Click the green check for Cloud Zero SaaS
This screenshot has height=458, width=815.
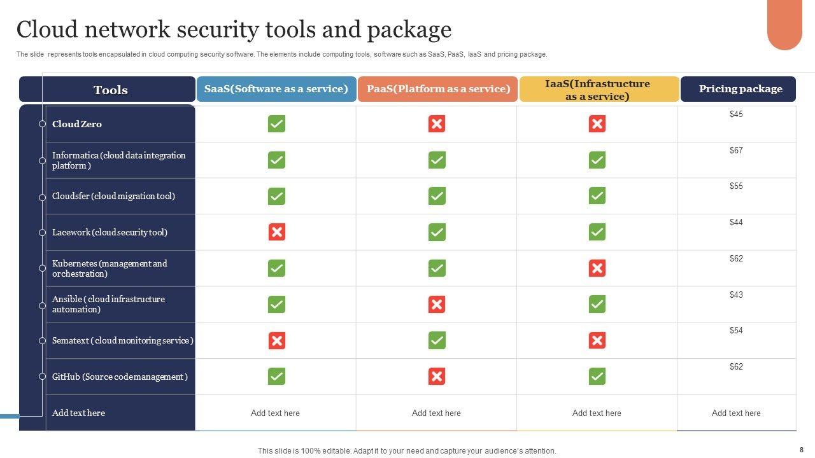pyautogui.click(x=276, y=124)
